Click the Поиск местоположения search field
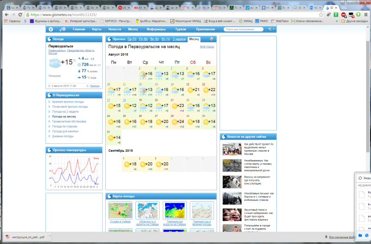Viewport: 371px width, 244px height. point(243,29)
